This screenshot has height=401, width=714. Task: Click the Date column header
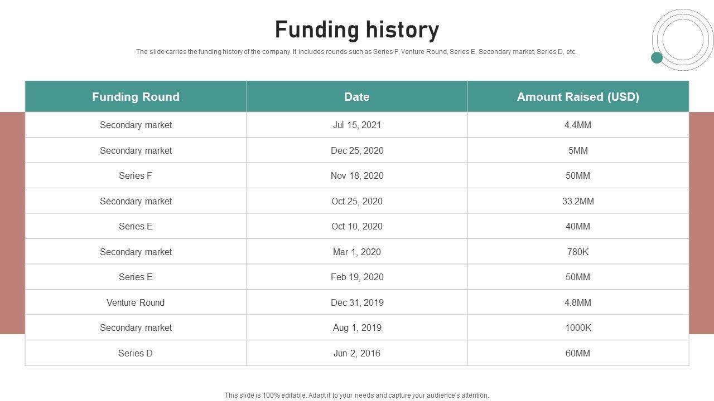tap(357, 96)
